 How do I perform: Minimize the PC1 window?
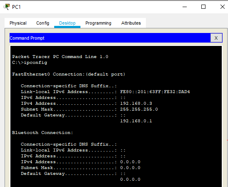185,7
